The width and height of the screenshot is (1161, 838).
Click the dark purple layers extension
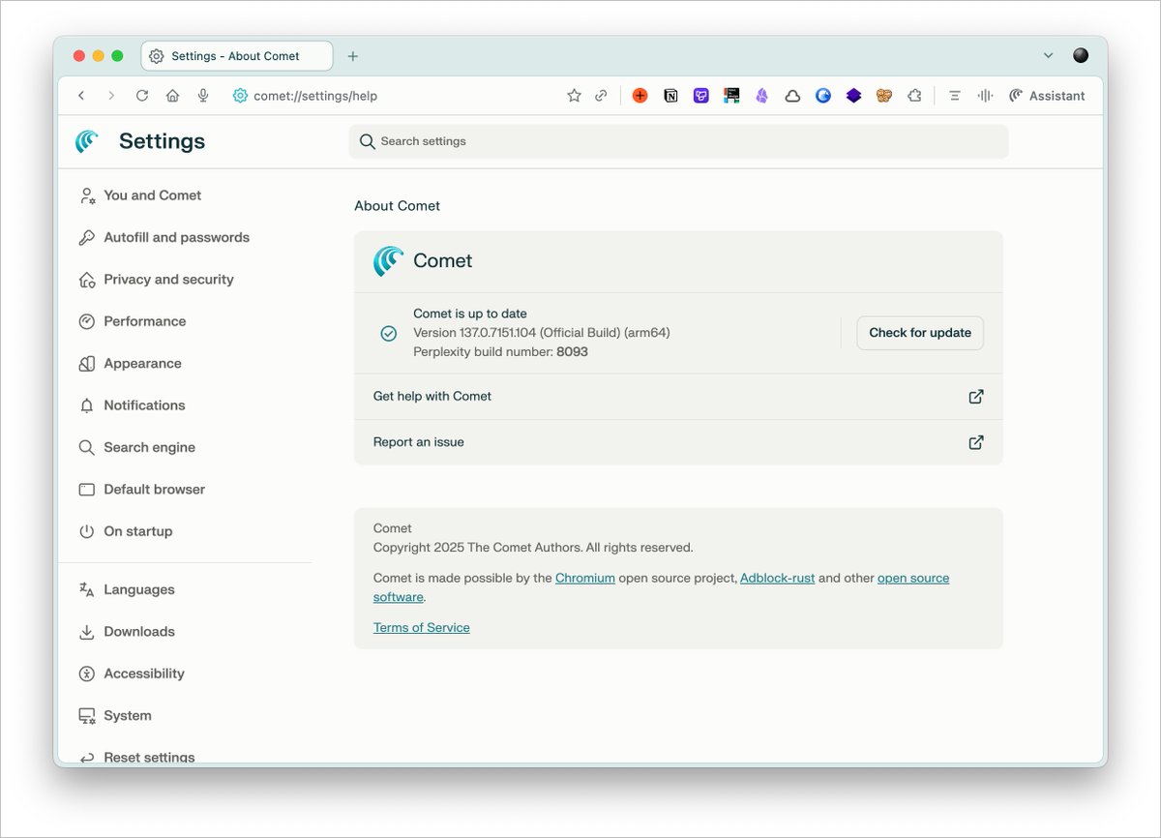coord(853,96)
